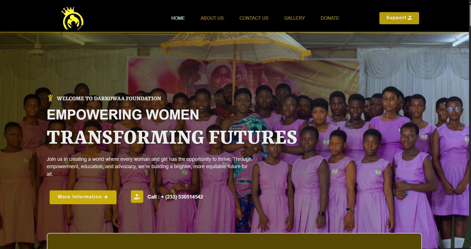Select the DONATE navigation link
Screen dimensions: 471x249
click(x=330, y=18)
